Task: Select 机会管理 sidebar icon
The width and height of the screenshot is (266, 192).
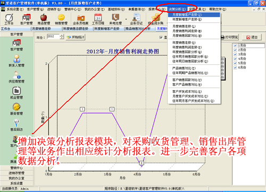Action: click(x=16, y=93)
